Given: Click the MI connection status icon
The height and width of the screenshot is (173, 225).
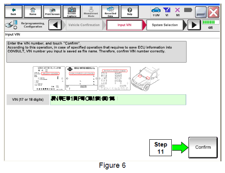Looking at the screenshot, I should pyautogui.click(x=177, y=10).
